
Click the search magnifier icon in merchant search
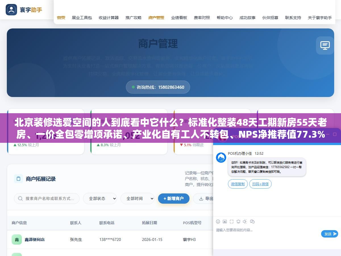pos(20,199)
